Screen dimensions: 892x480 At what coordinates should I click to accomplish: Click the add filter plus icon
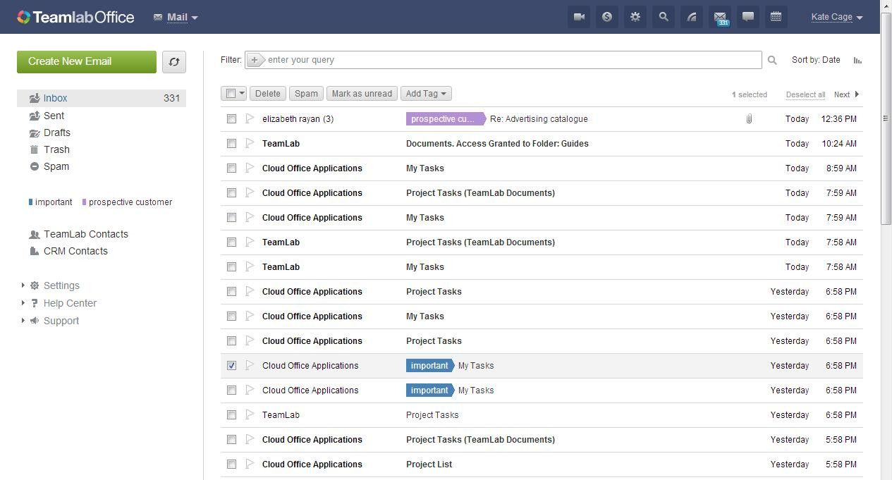[x=255, y=60]
